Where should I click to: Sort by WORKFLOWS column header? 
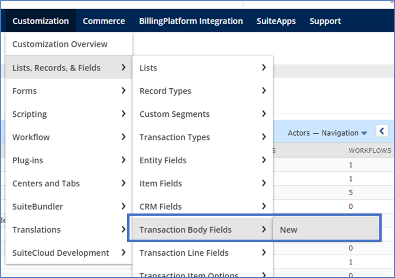(x=370, y=151)
